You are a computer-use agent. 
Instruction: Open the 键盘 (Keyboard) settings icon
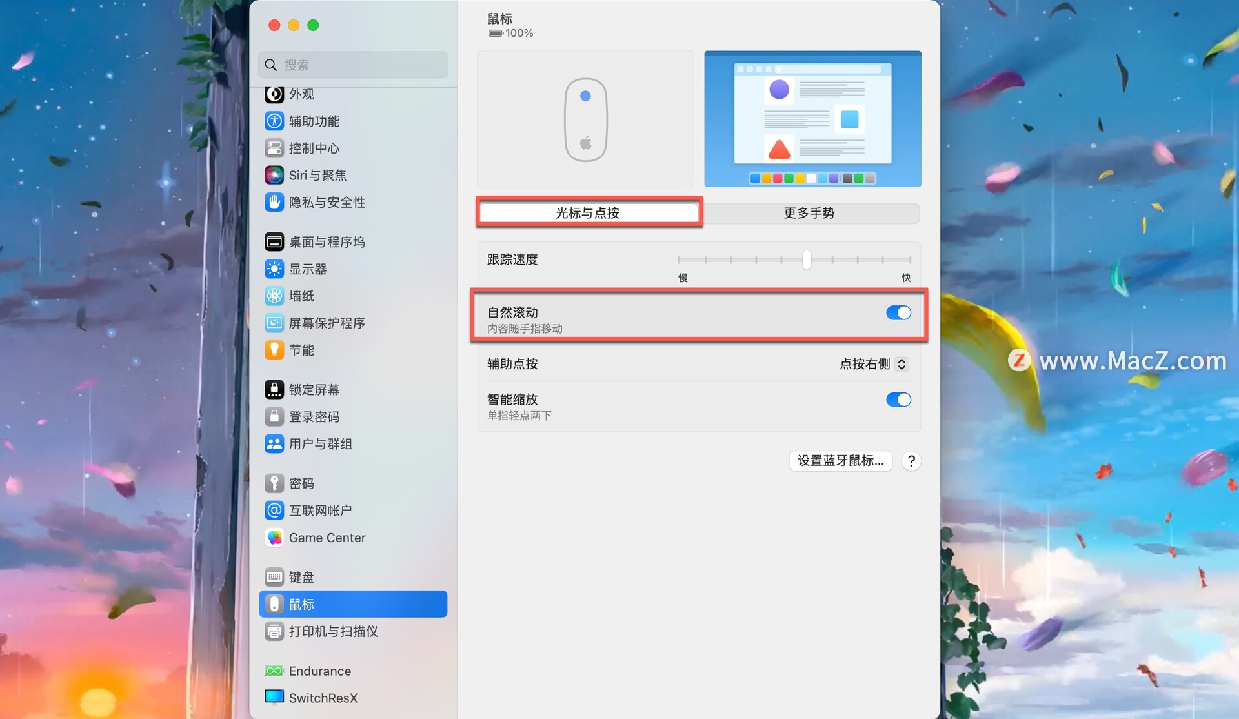pyautogui.click(x=274, y=576)
